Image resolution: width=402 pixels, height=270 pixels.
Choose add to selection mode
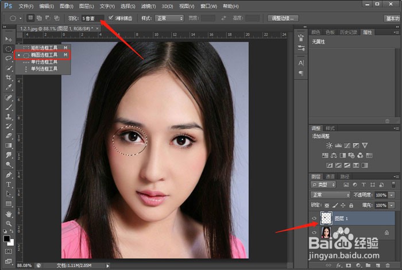(39, 18)
